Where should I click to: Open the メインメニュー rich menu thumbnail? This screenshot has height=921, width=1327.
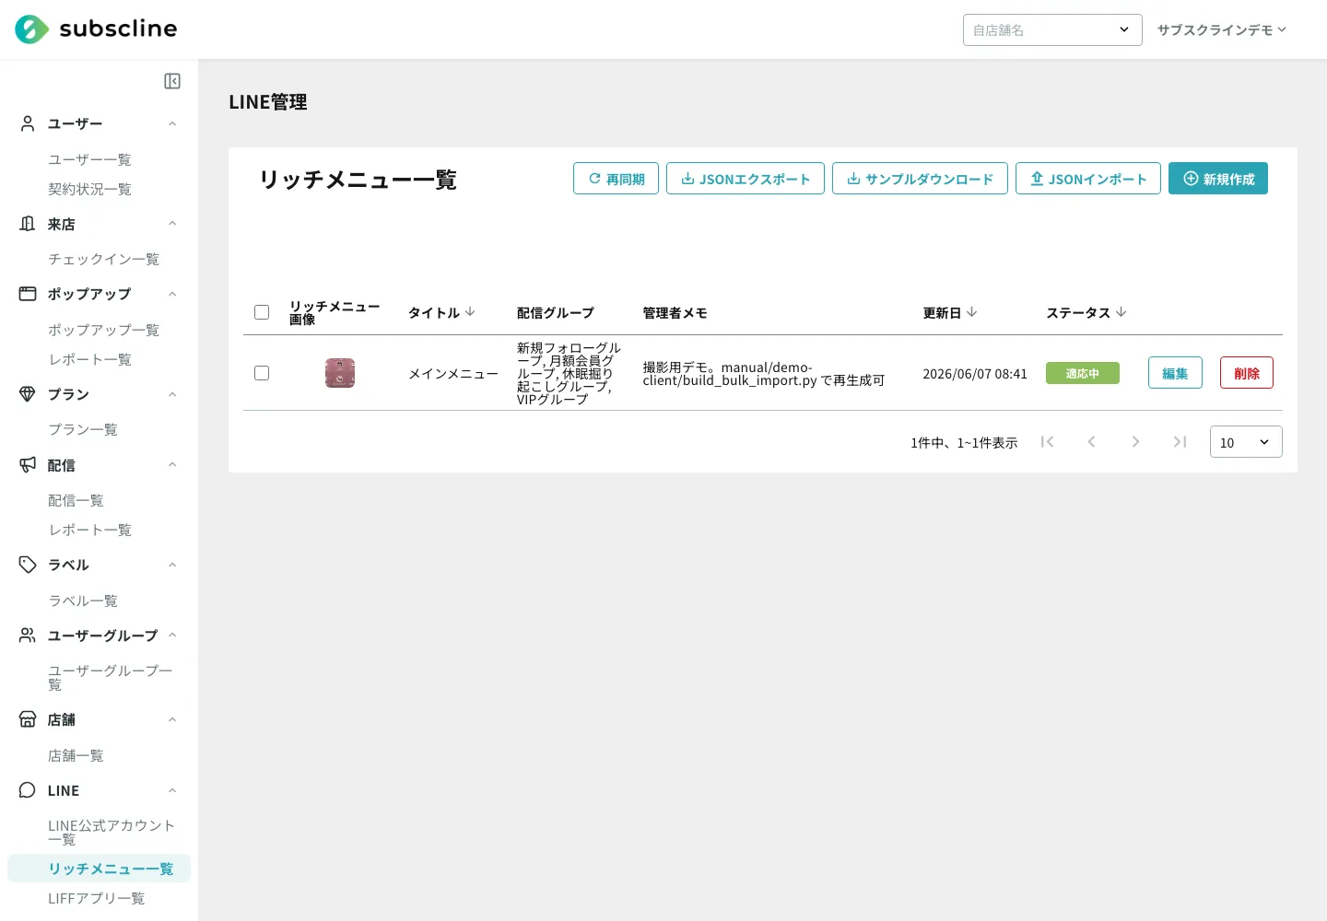point(340,373)
